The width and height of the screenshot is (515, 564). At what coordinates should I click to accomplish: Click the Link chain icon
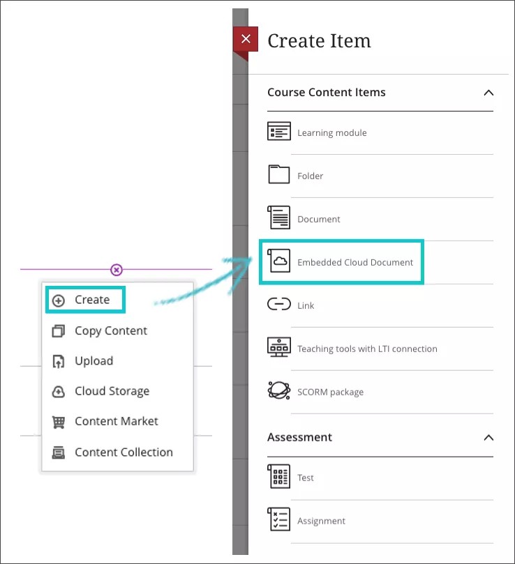[x=279, y=305]
